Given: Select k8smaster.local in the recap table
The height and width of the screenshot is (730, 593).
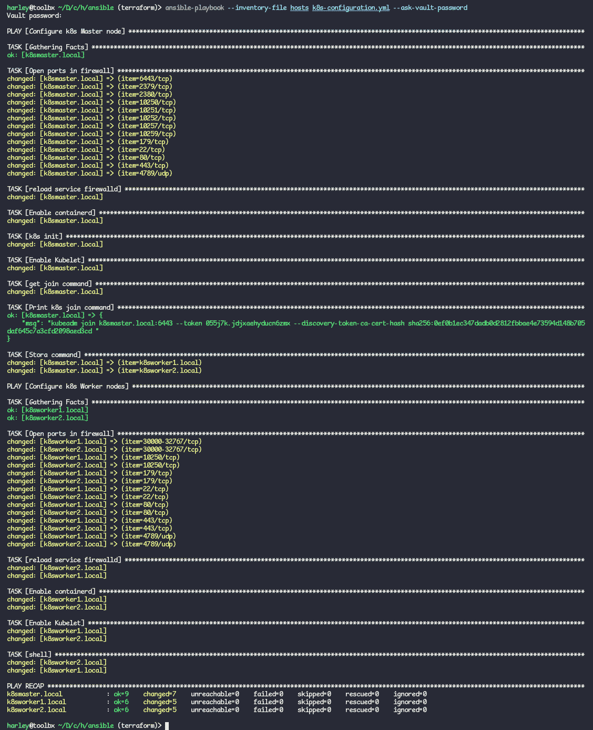Looking at the screenshot, I should [x=34, y=694].
